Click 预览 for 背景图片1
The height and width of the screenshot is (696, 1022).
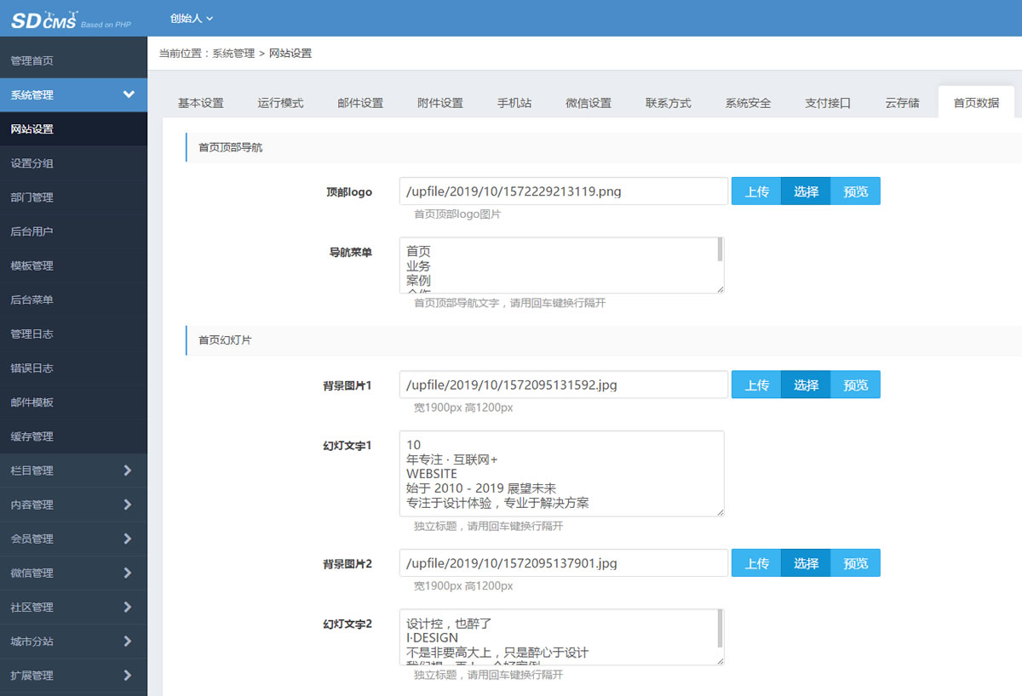tap(855, 385)
